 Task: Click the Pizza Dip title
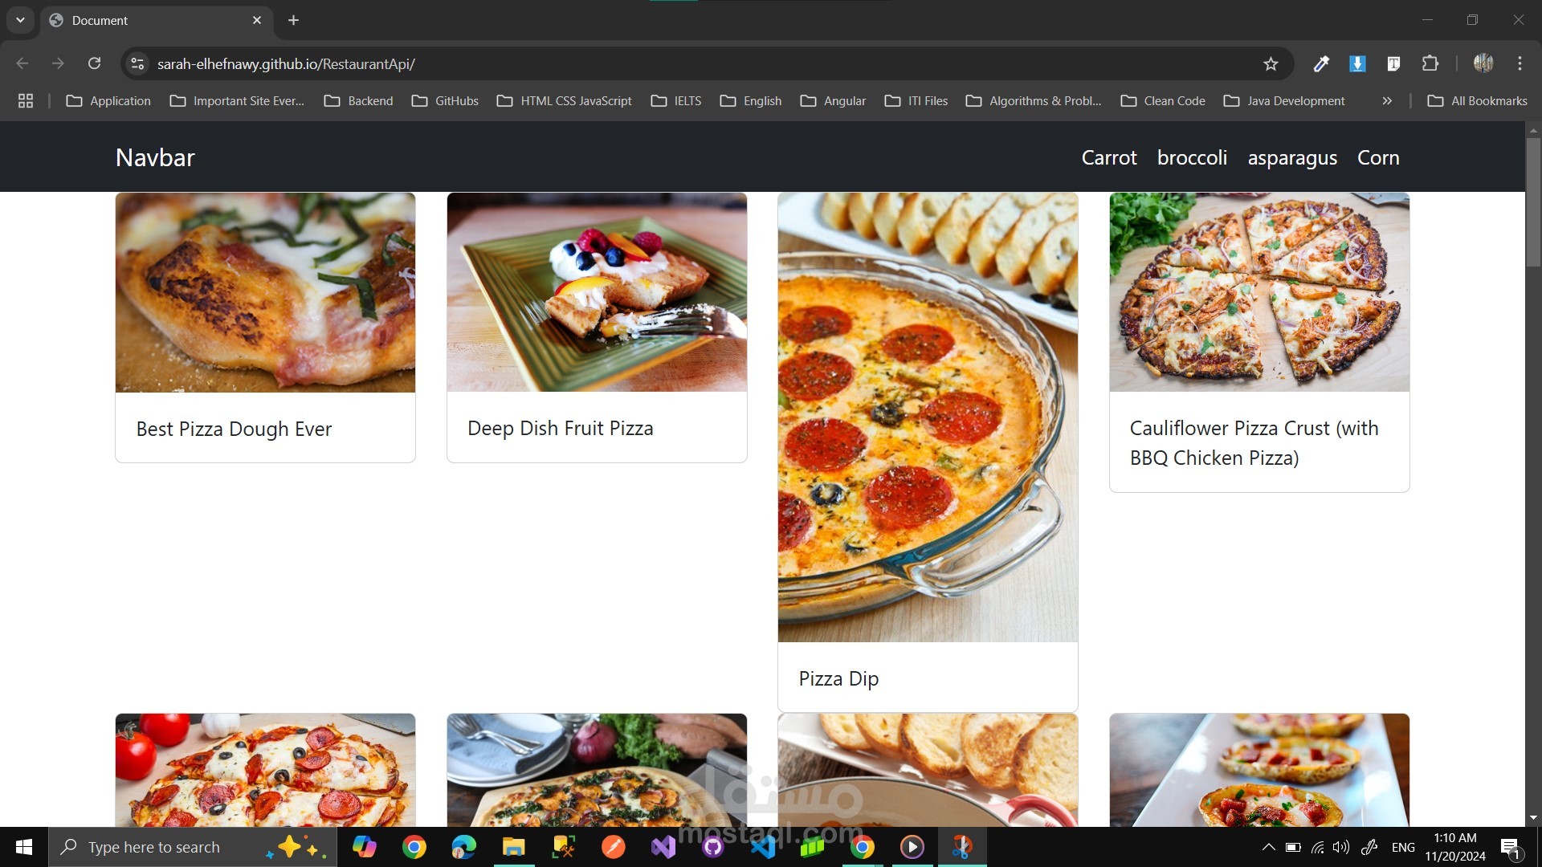(x=838, y=678)
